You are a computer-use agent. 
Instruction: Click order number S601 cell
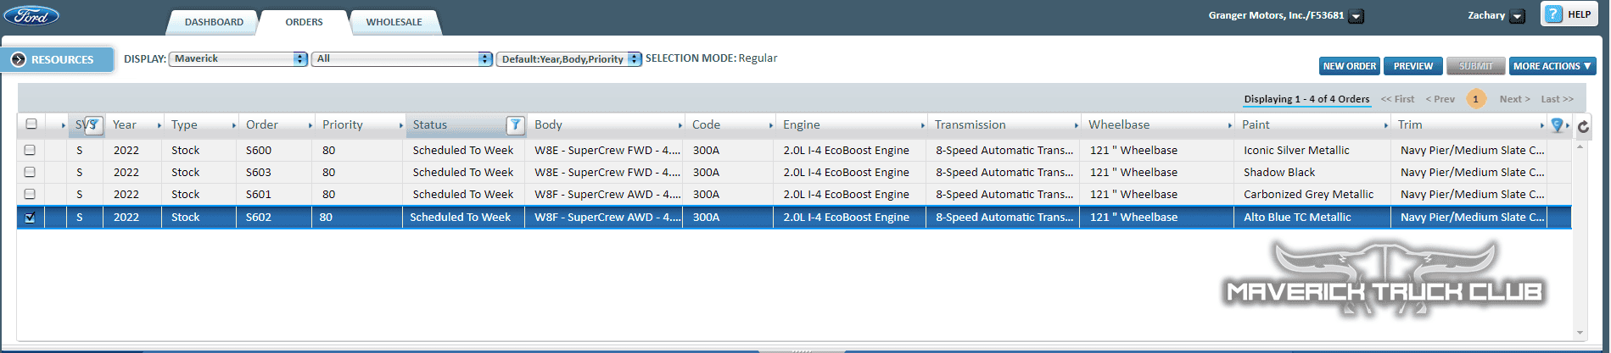[x=259, y=194]
